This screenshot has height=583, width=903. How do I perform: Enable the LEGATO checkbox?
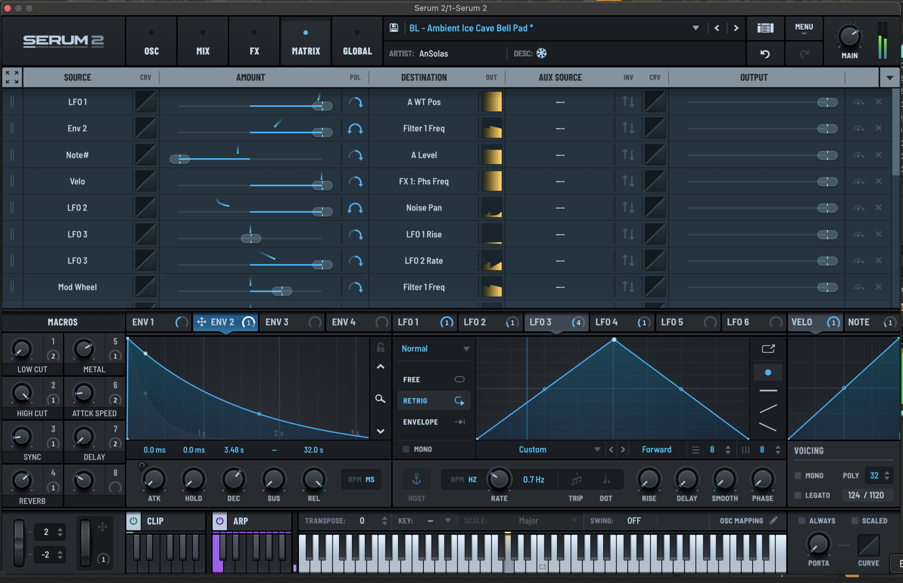point(798,495)
